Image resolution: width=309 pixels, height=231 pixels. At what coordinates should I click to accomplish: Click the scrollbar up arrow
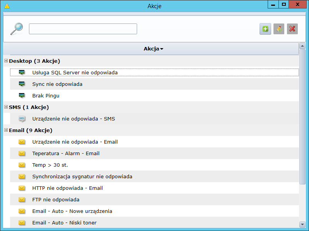[x=302, y=46]
